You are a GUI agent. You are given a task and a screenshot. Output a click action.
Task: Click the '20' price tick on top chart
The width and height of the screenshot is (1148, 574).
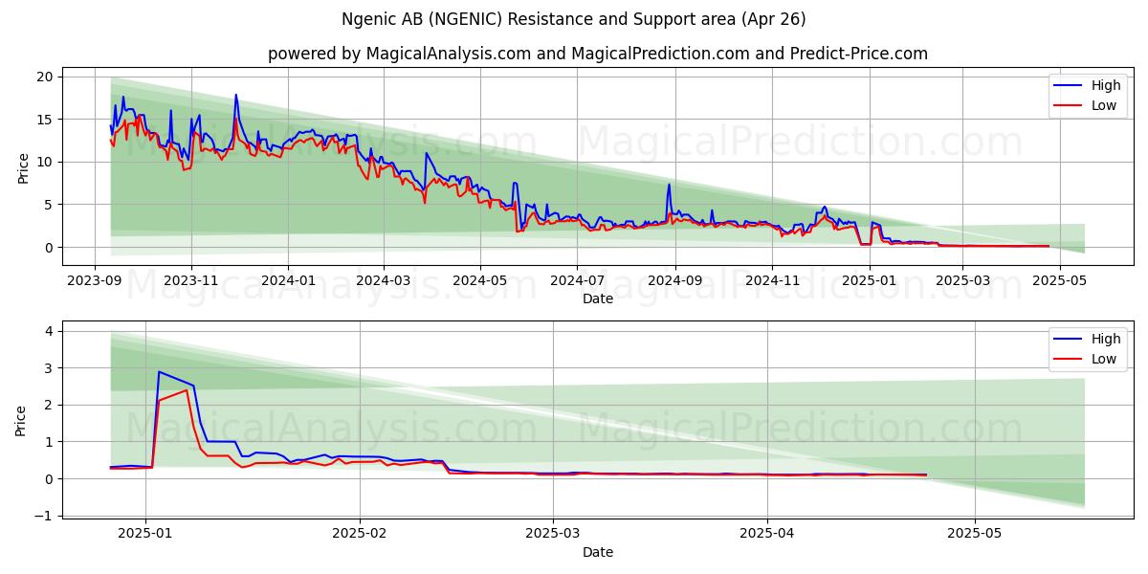point(47,77)
